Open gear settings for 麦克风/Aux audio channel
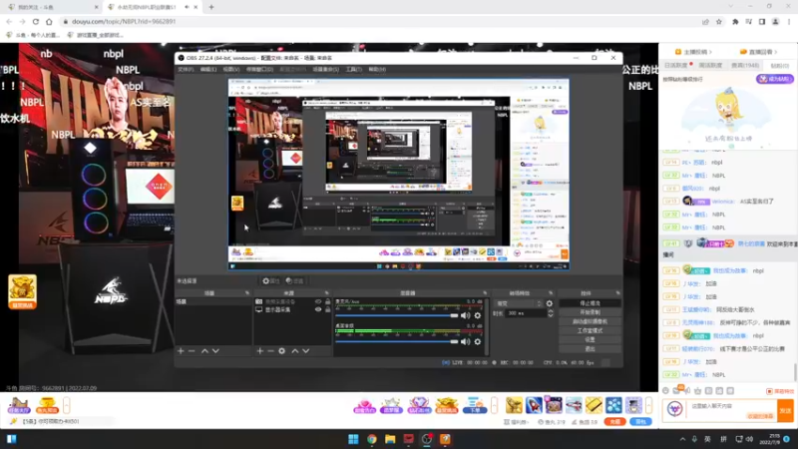Image resolution: width=798 pixels, height=449 pixels. click(x=478, y=315)
